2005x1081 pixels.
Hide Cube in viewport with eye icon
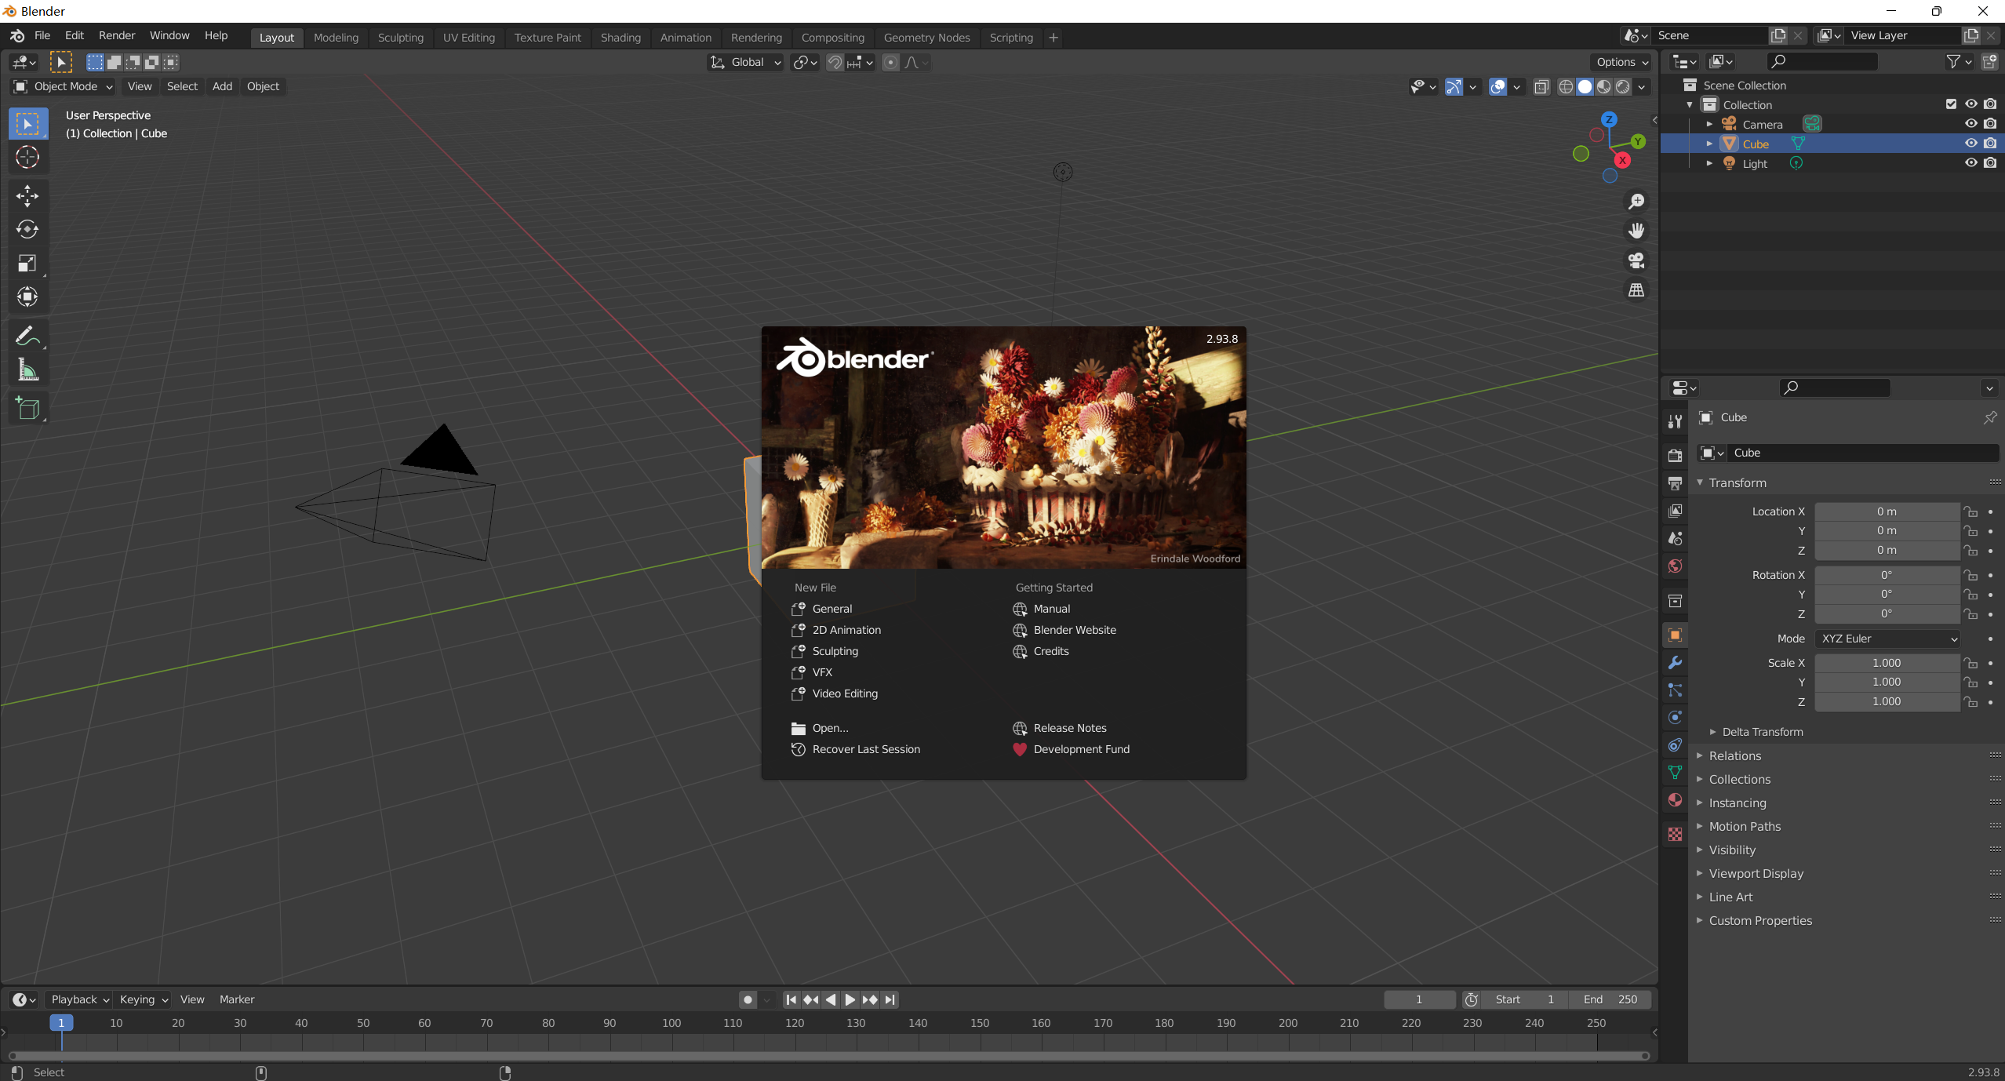1970,144
